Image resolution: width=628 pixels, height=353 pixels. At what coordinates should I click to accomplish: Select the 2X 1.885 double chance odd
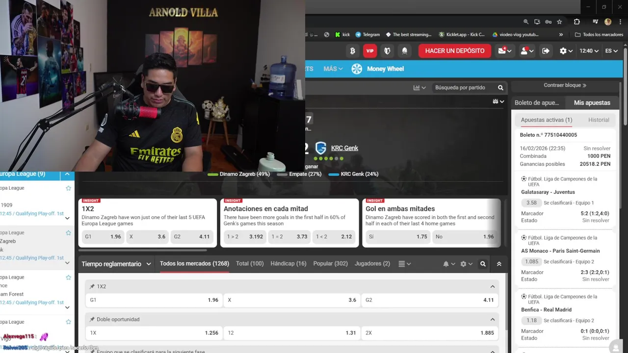click(429, 333)
